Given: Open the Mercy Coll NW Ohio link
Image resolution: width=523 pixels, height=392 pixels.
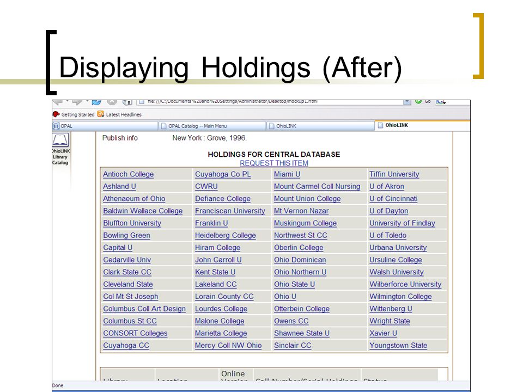Looking at the screenshot, I should 228,346.
